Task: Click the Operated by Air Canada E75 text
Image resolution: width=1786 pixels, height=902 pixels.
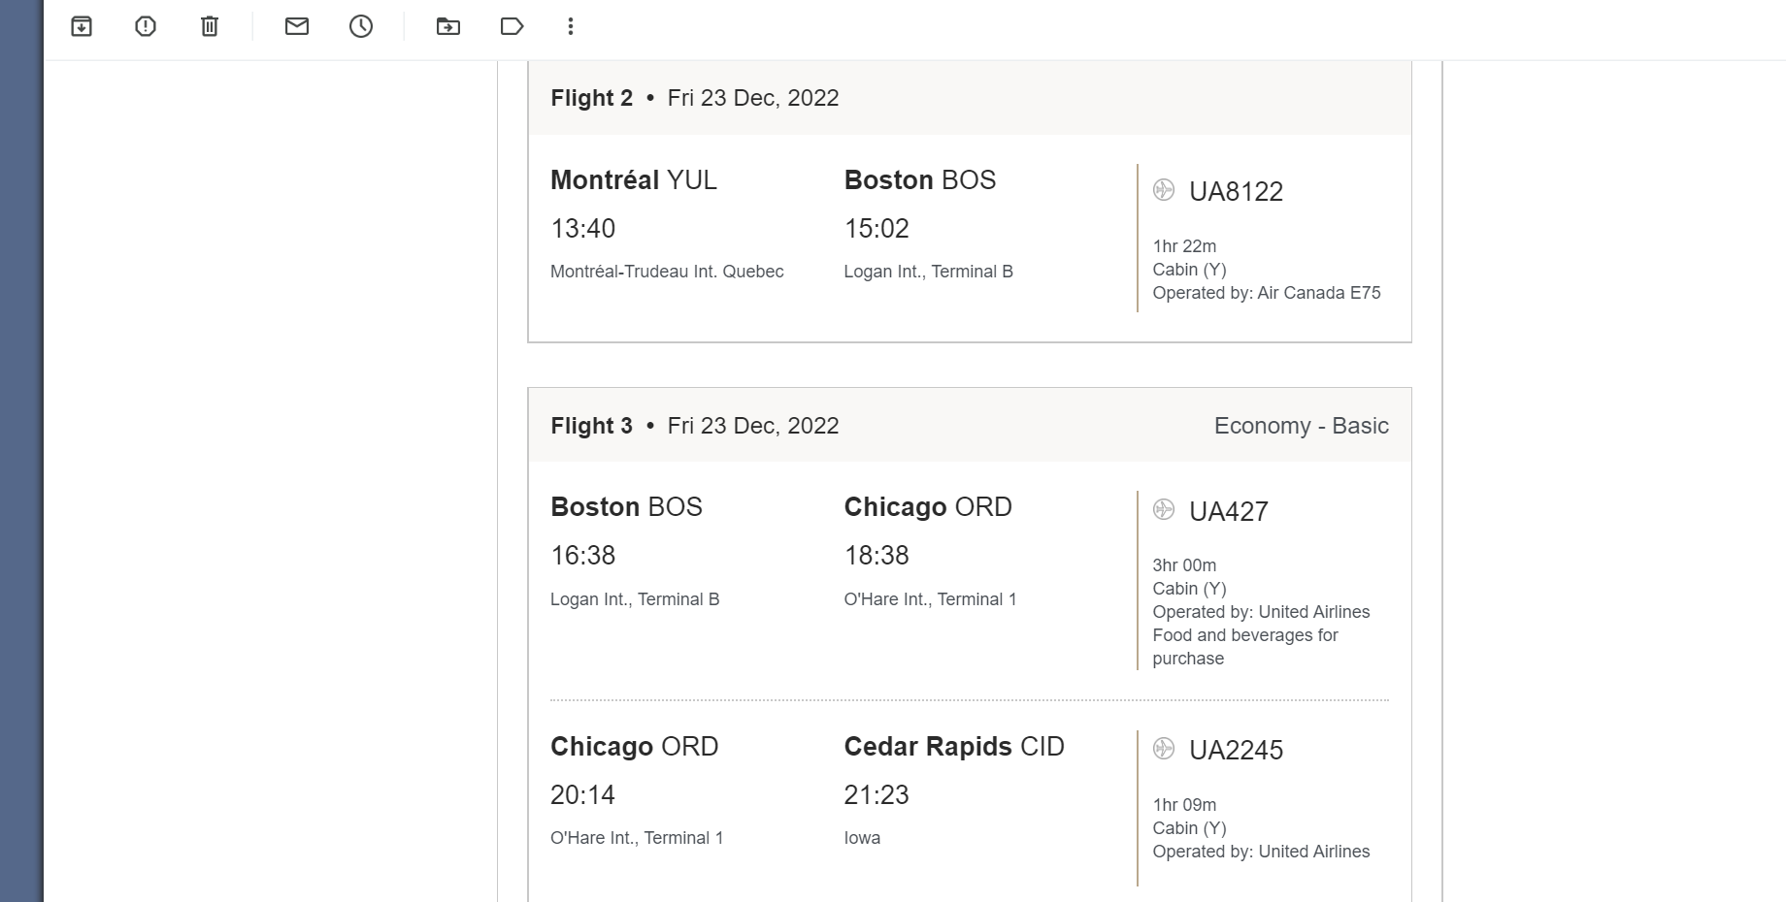Action: pyautogui.click(x=1266, y=293)
